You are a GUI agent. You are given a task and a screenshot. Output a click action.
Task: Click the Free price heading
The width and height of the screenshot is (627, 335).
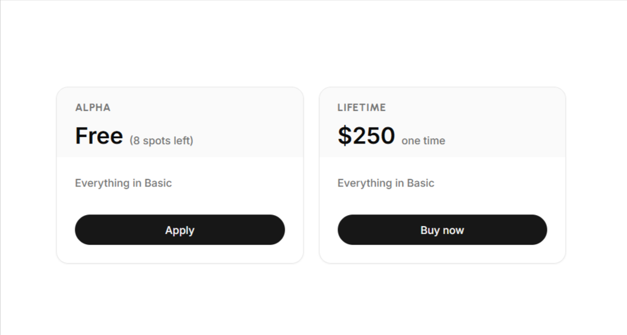point(99,136)
